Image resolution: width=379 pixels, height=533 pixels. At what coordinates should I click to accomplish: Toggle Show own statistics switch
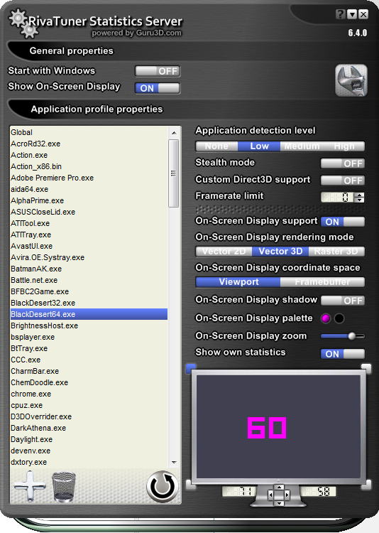(x=343, y=354)
